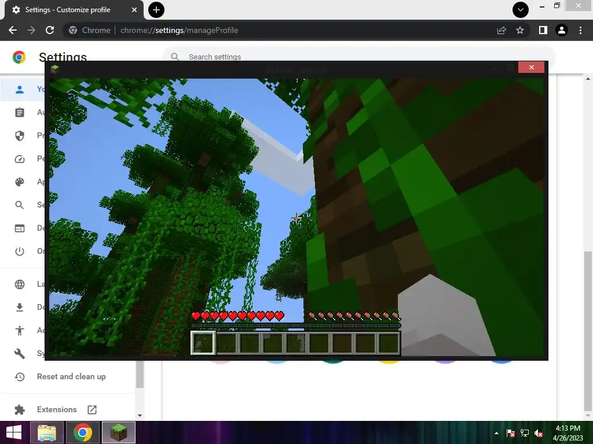The image size is (593, 444).
Task: Open the Windows Start menu
Action: (14, 432)
